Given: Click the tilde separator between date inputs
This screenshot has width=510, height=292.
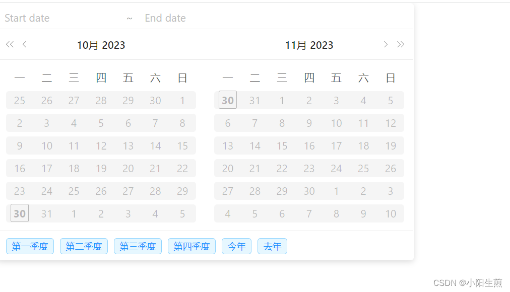Looking at the screenshot, I should pyautogui.click(x=130, y=18).
